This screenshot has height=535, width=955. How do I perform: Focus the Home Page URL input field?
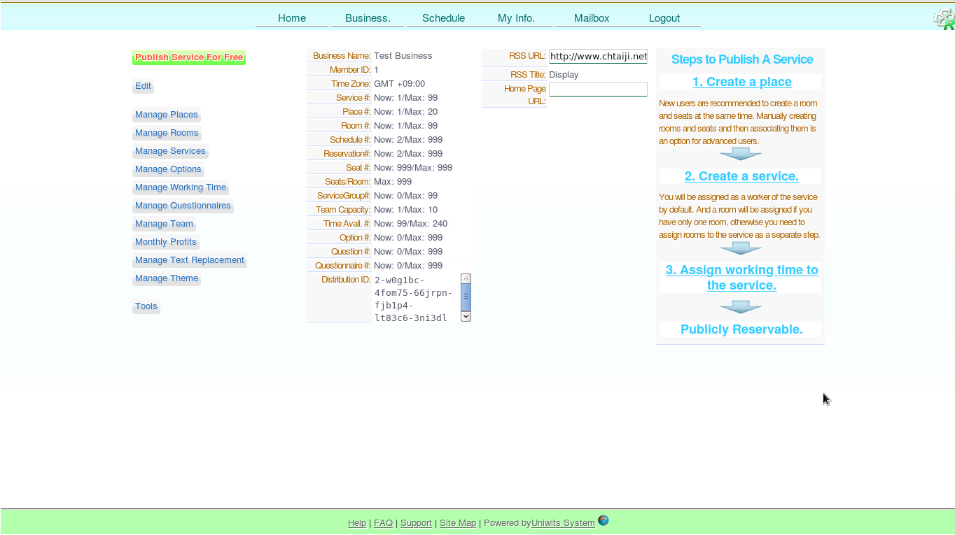point(598,89)
